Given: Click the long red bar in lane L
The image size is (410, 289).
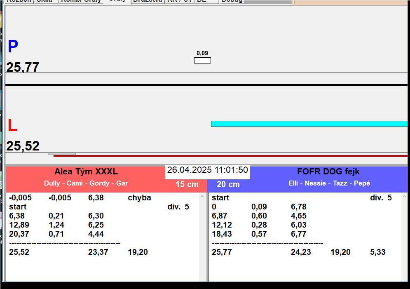Looking at the screenshot, I should coord(231,156).
